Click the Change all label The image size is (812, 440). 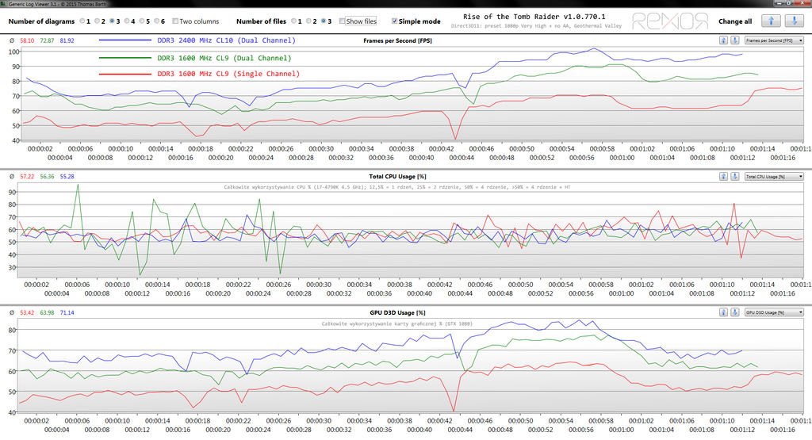(735, 21)
